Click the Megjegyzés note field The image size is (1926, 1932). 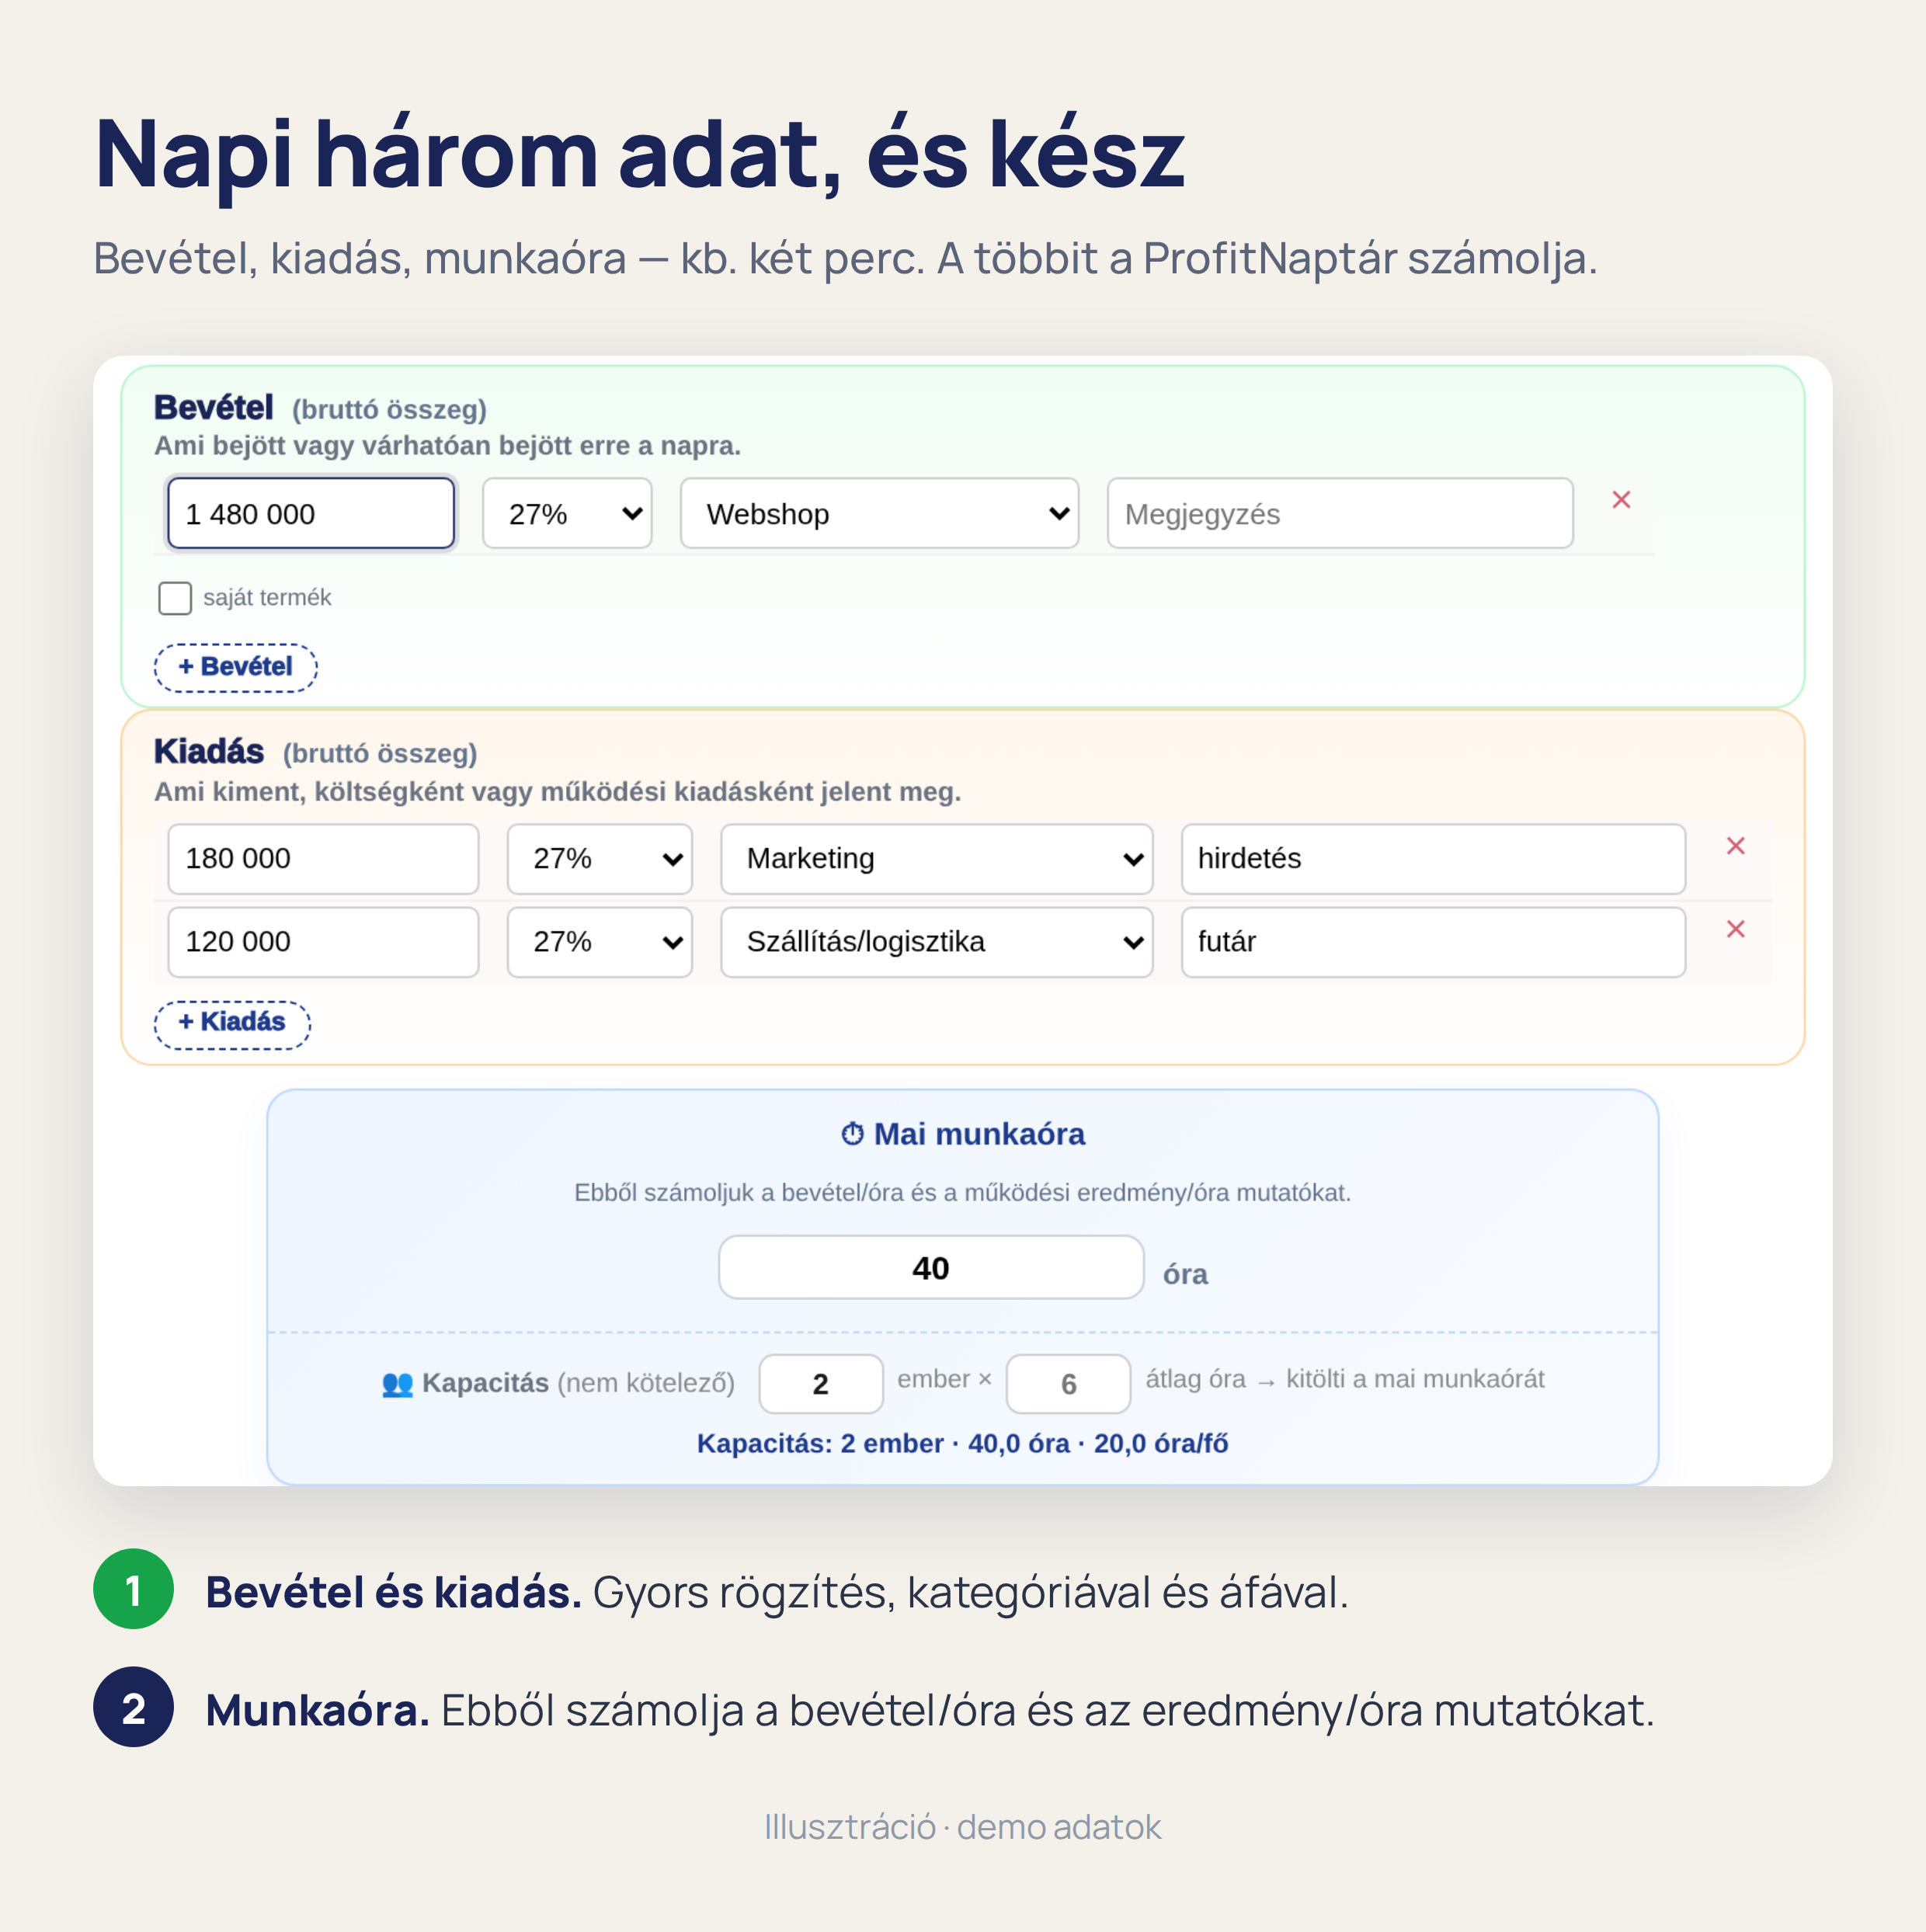point(1340,514)
